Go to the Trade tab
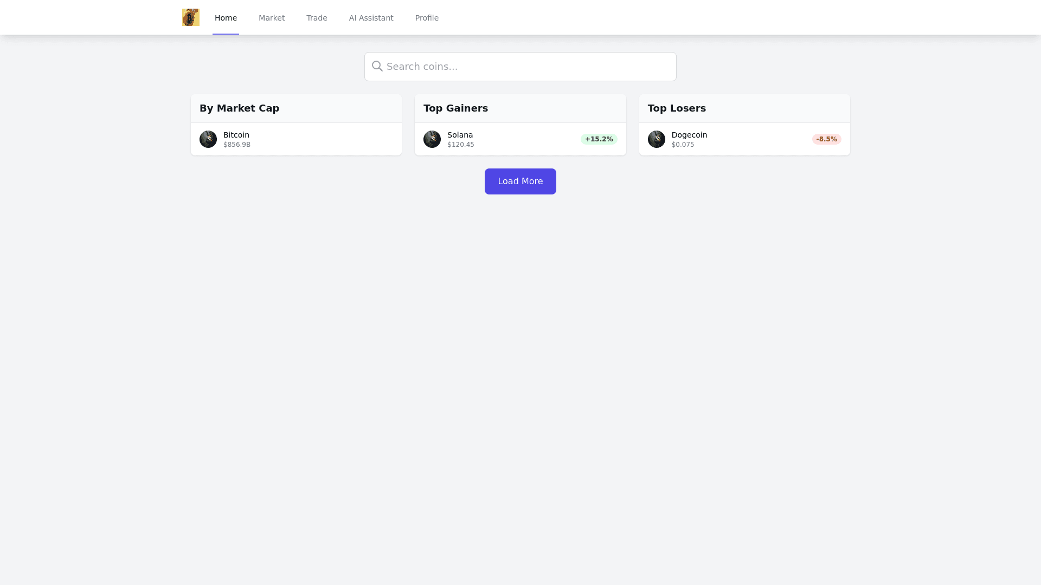The image size is (1041, 585). 317,18
